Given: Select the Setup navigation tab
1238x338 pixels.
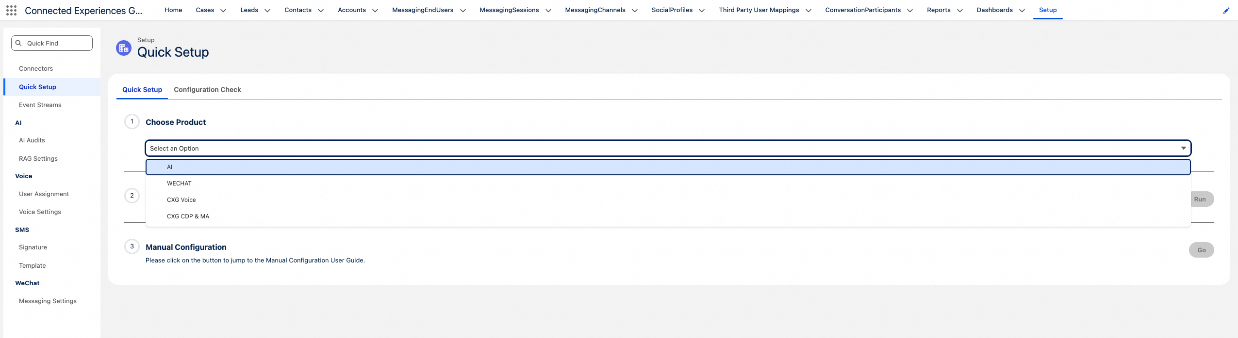Looking at the screenshot, I should [x=1048, y=10].
